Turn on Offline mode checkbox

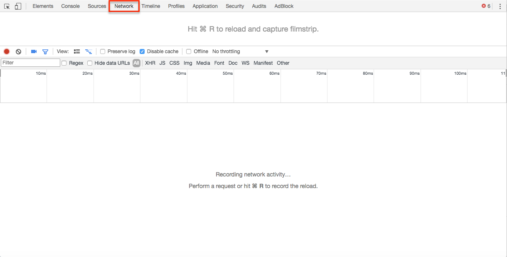click(189, 51)
